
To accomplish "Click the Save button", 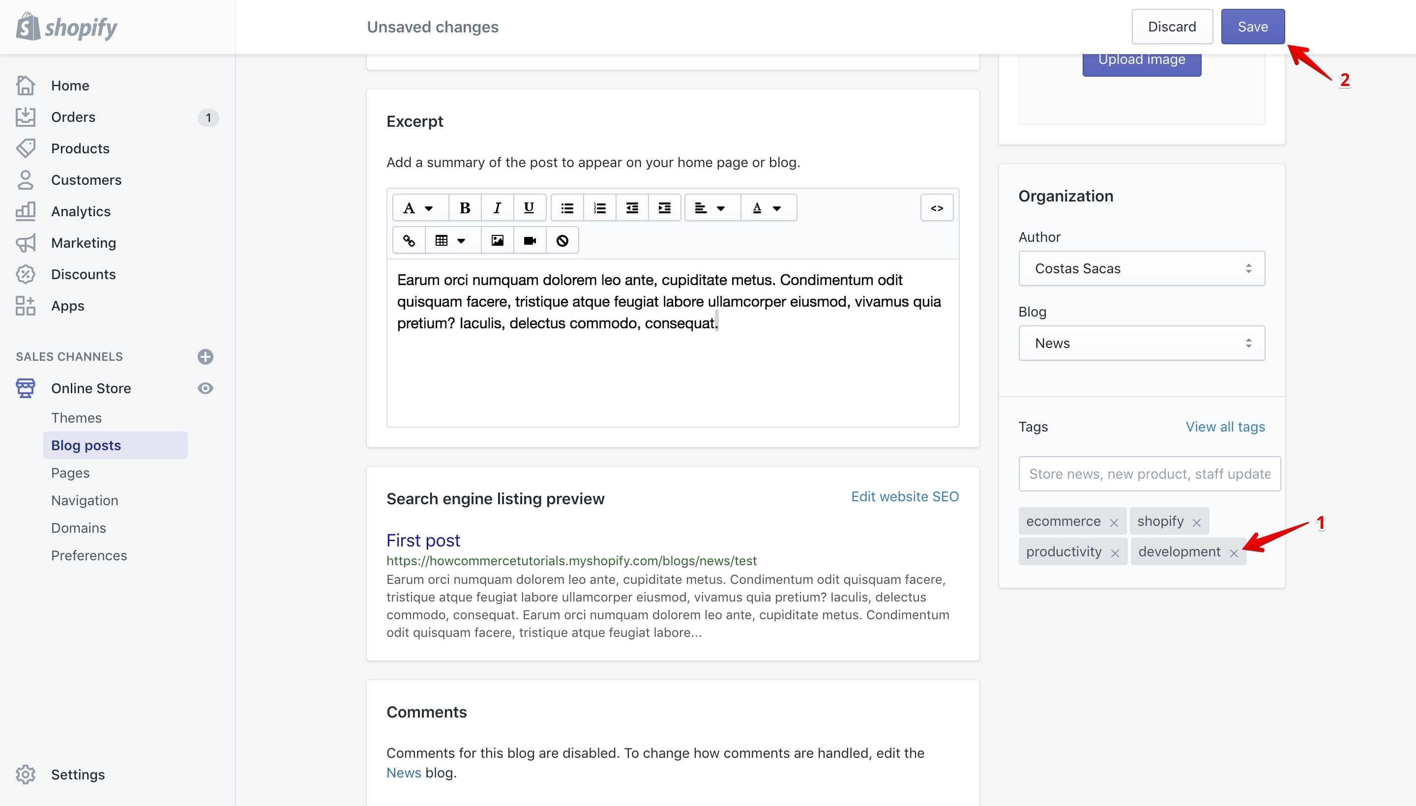I will tap(1253, 27).
